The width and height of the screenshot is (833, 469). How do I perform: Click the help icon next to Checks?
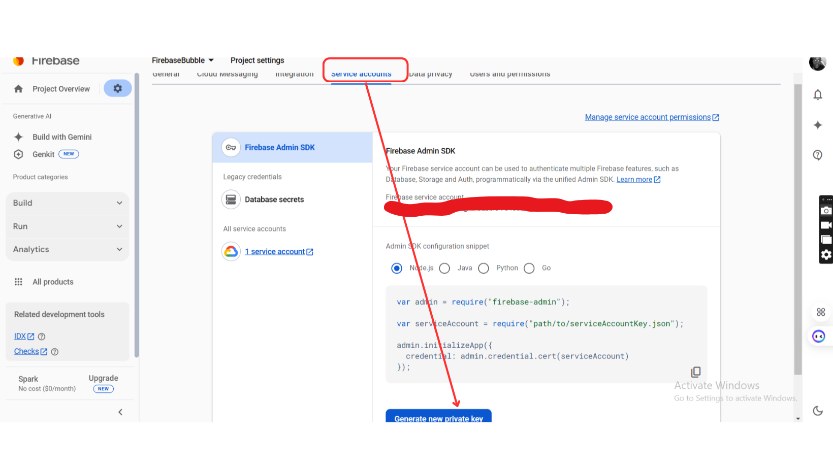(55, 352)
